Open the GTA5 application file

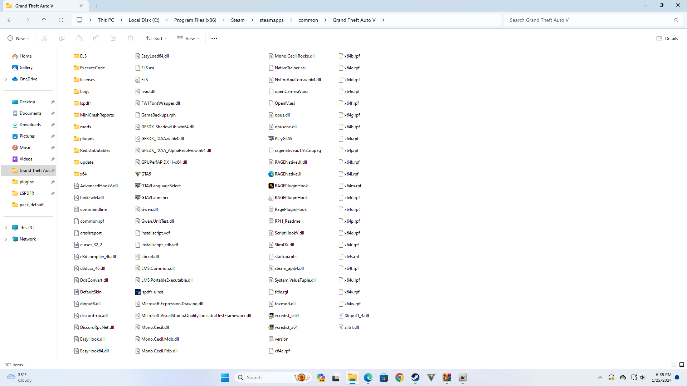(x=146, y=174)
